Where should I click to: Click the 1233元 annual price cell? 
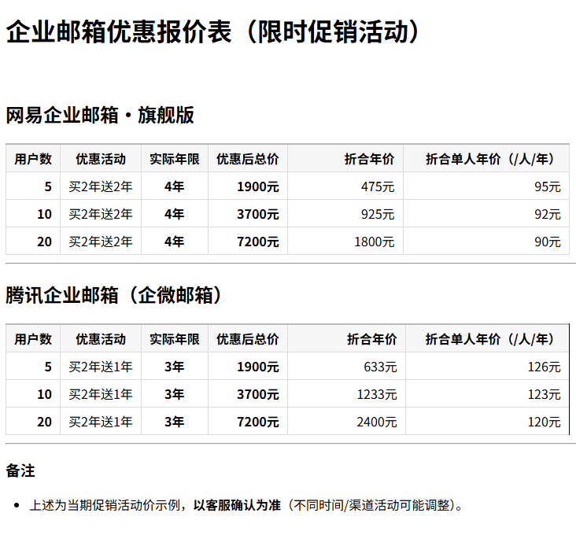(376, 394)
